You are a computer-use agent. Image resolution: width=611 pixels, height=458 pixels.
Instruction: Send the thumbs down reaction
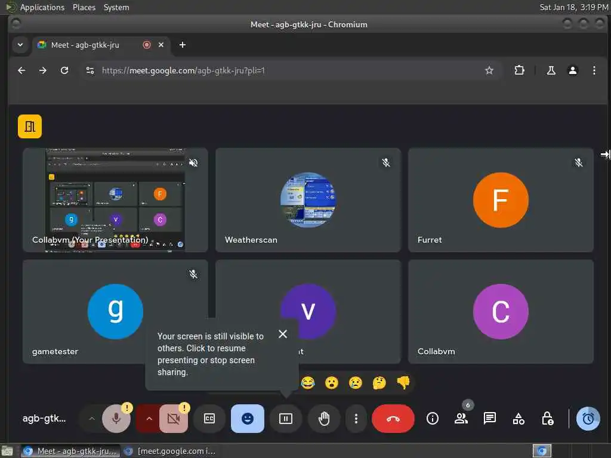tap(403, 383)
